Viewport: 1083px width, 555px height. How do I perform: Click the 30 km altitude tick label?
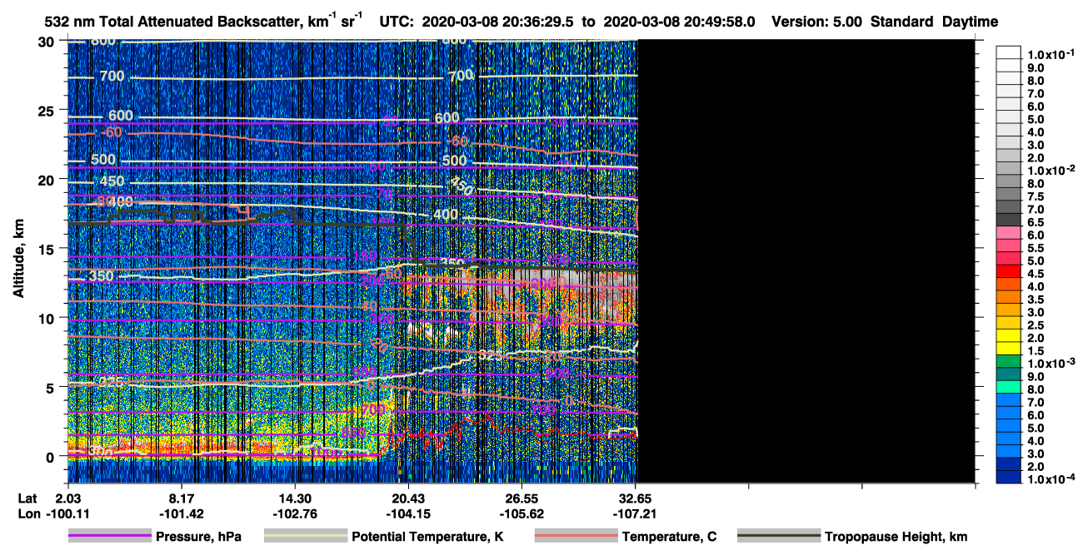coord(48,41)
